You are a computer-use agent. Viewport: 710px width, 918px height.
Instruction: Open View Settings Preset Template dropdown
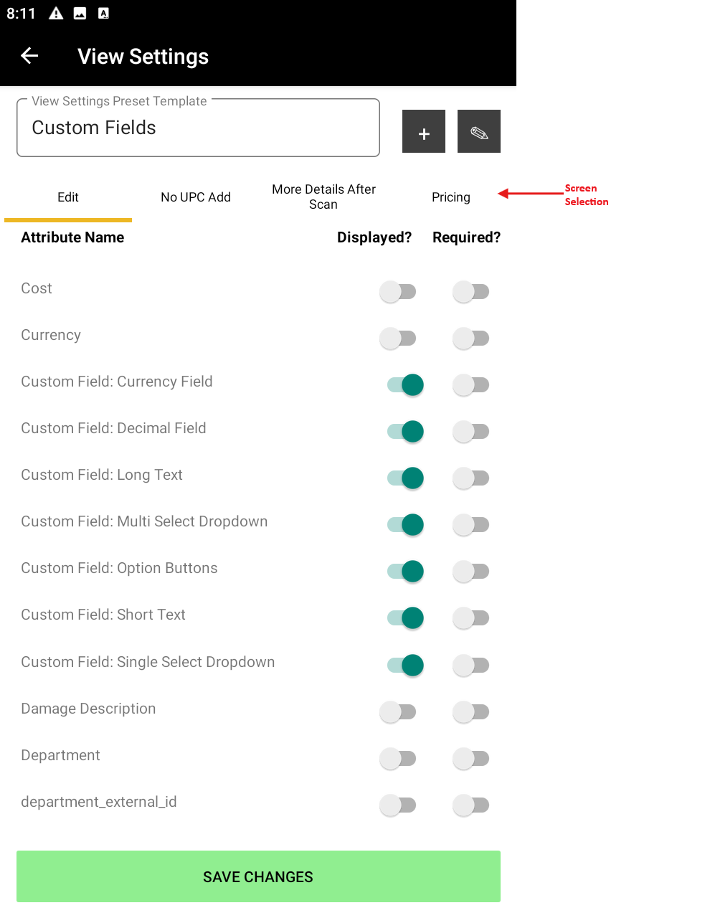[198, 128]
